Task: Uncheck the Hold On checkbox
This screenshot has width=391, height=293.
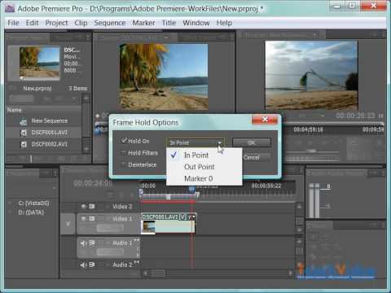Action: [x=124, y=141]
